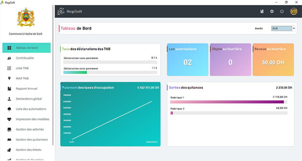Open settings gear in header bar
This screenshot has width=302, height=161.
tap(272, 11)
